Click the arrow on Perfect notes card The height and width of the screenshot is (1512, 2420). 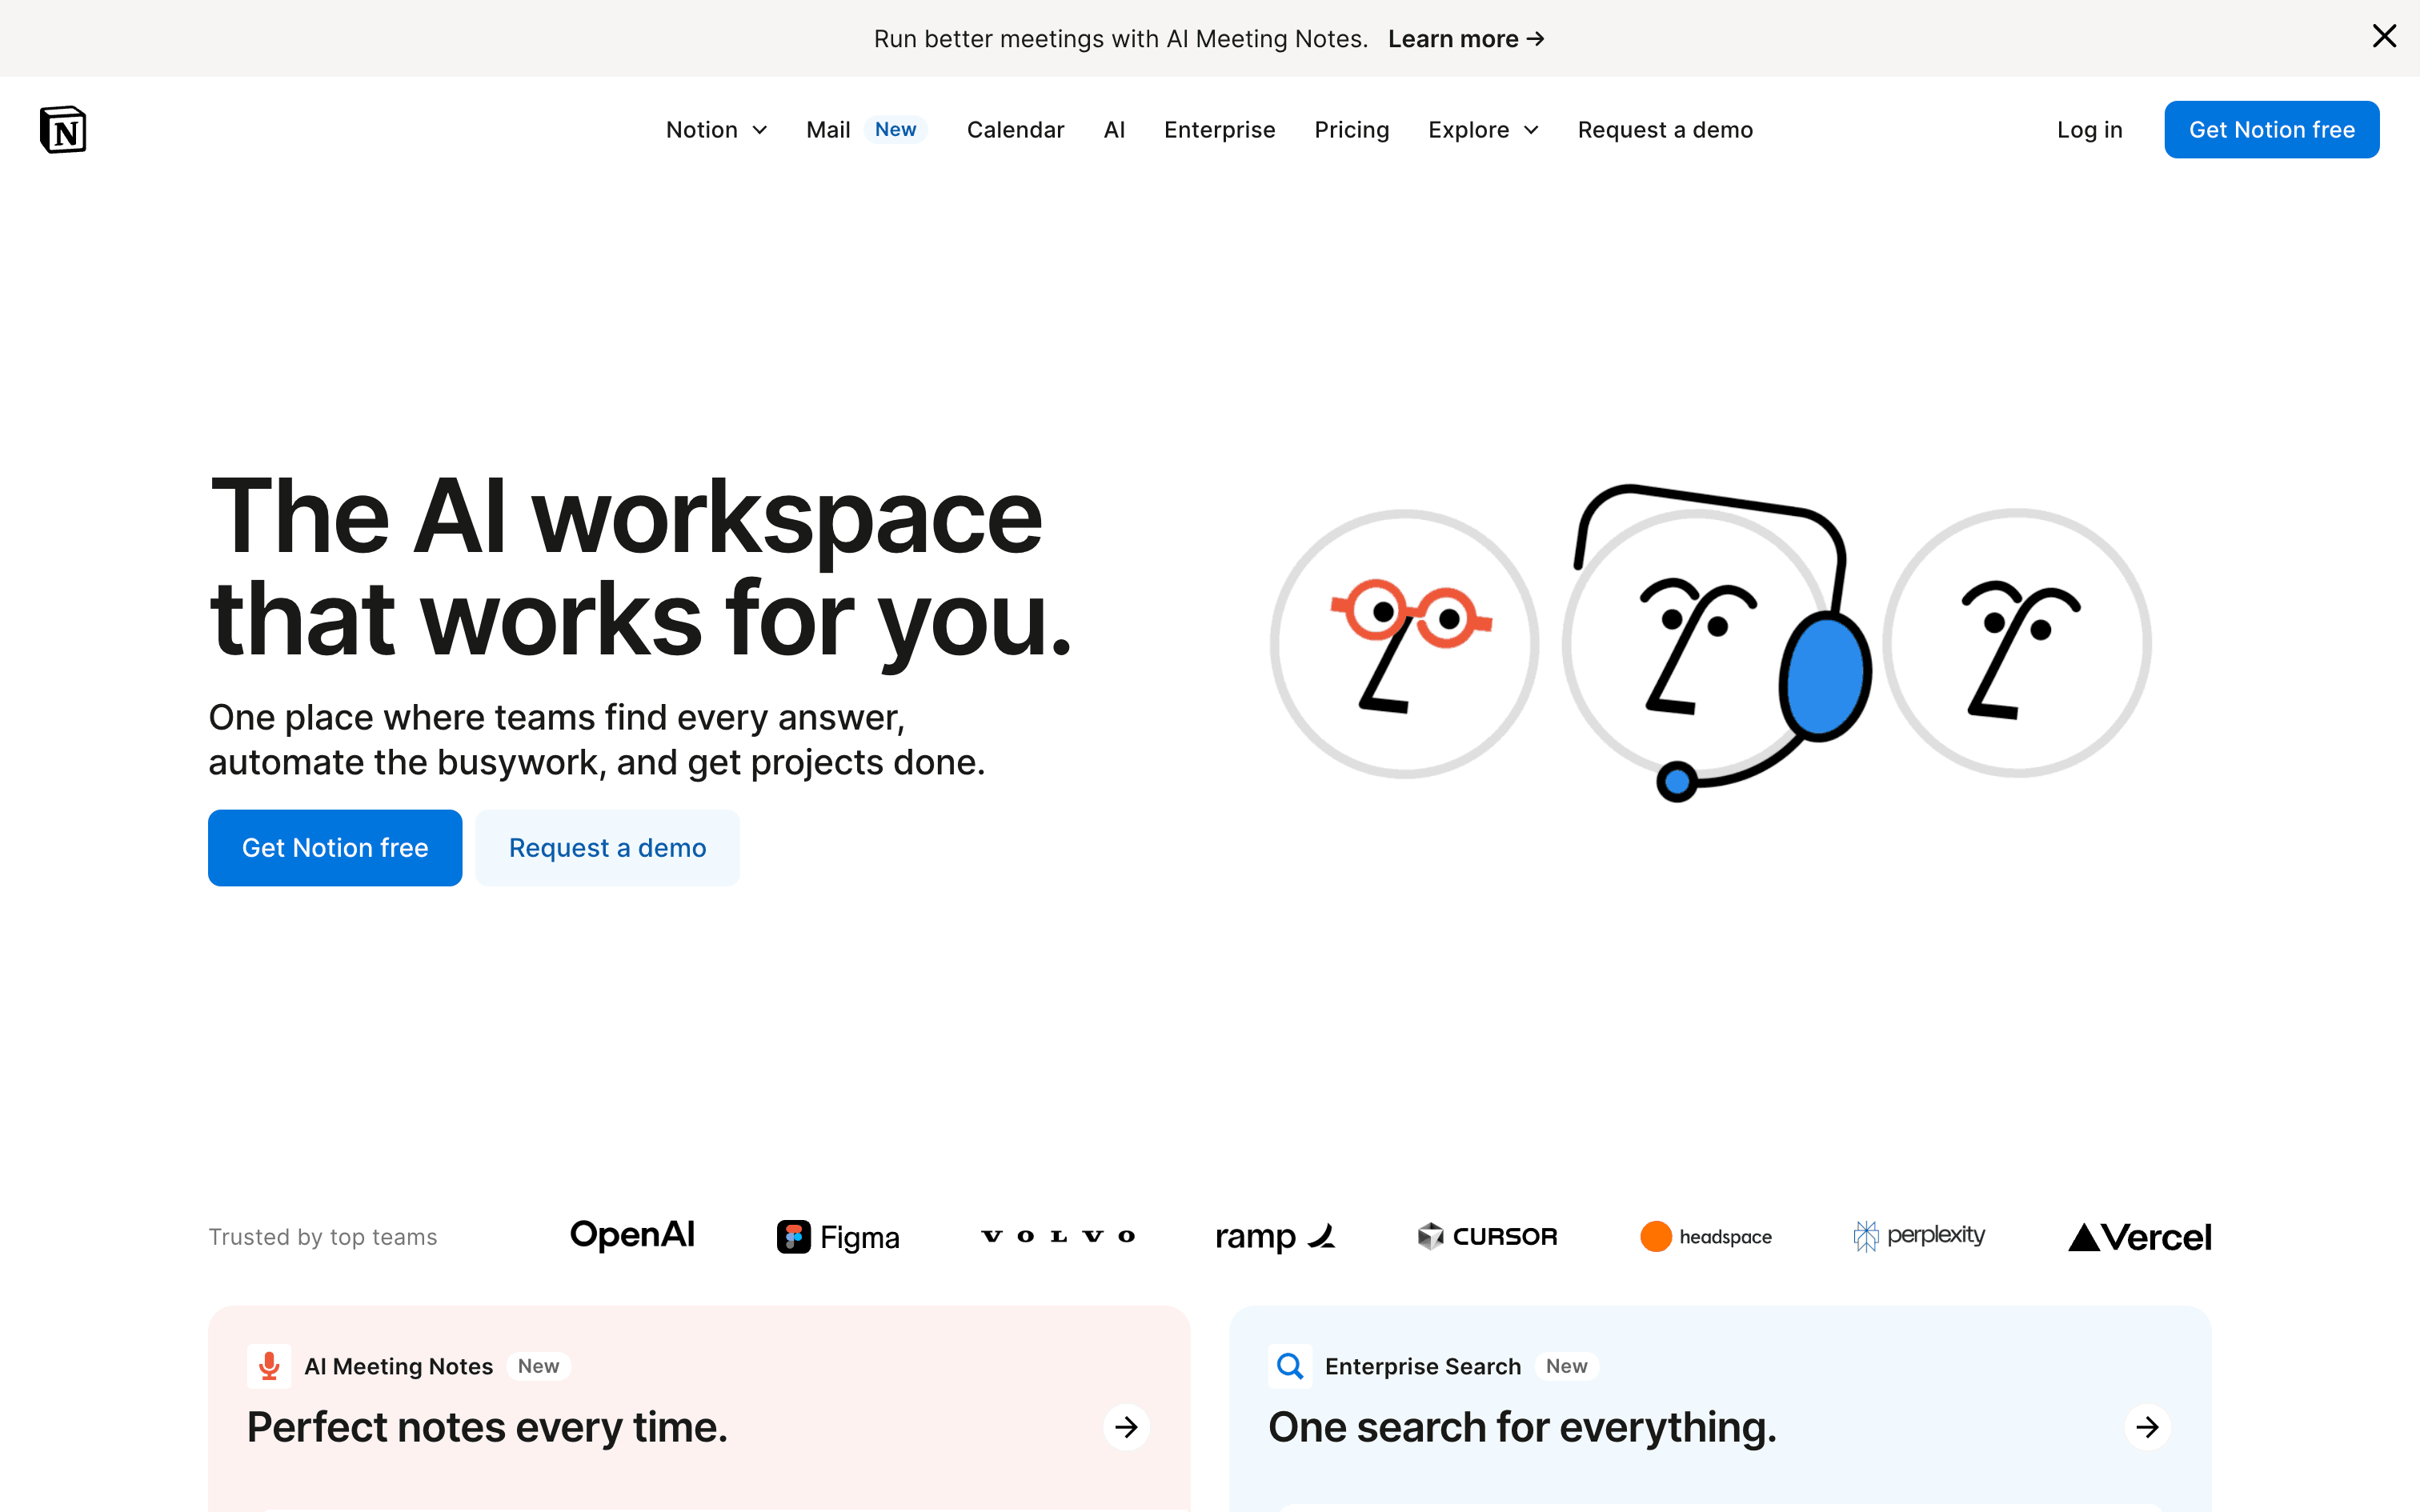click(x=1126, y=1427)
